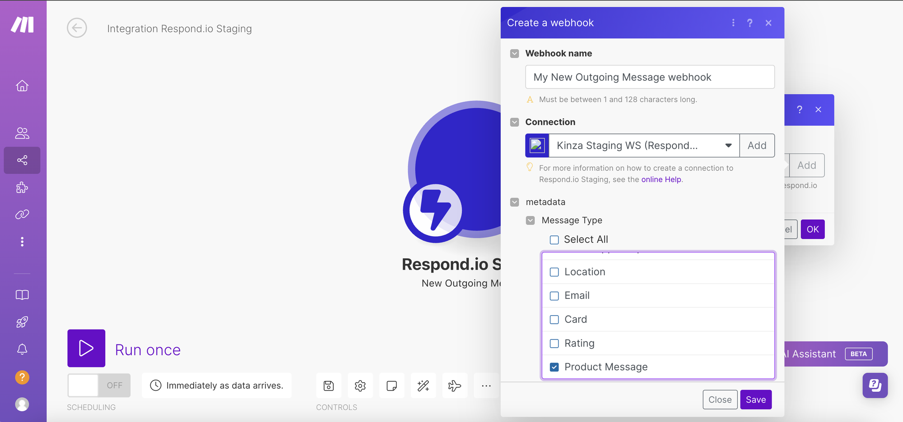This screenshot has height=422, width=903.
Task: Open the Home icon in sidebar
Action: coord(22,86)
